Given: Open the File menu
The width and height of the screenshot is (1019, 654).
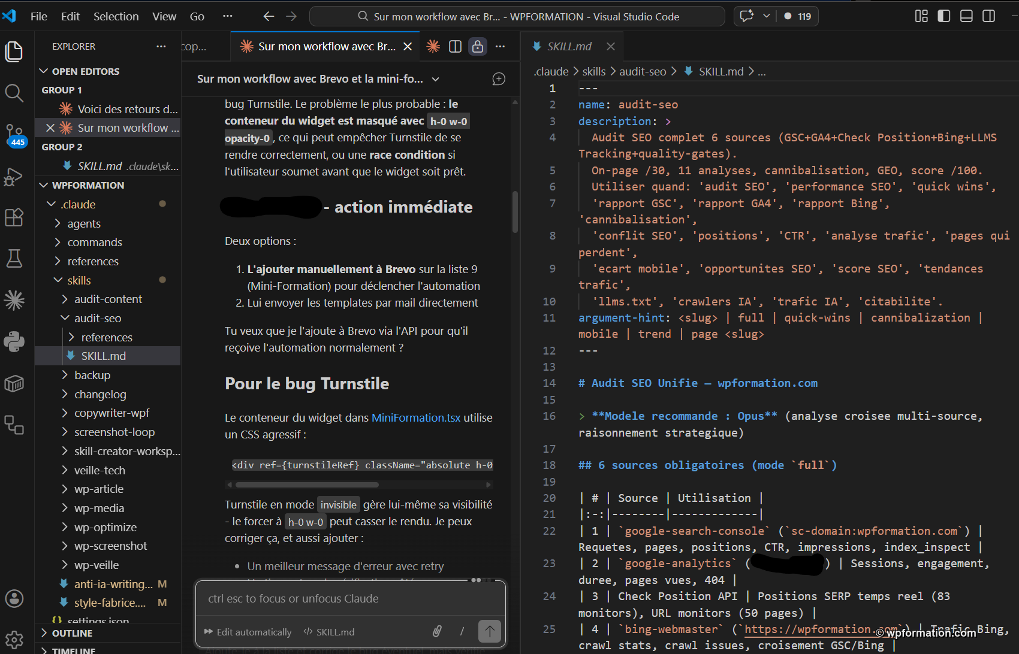Looking at the screenshot, I should [39, 16].
